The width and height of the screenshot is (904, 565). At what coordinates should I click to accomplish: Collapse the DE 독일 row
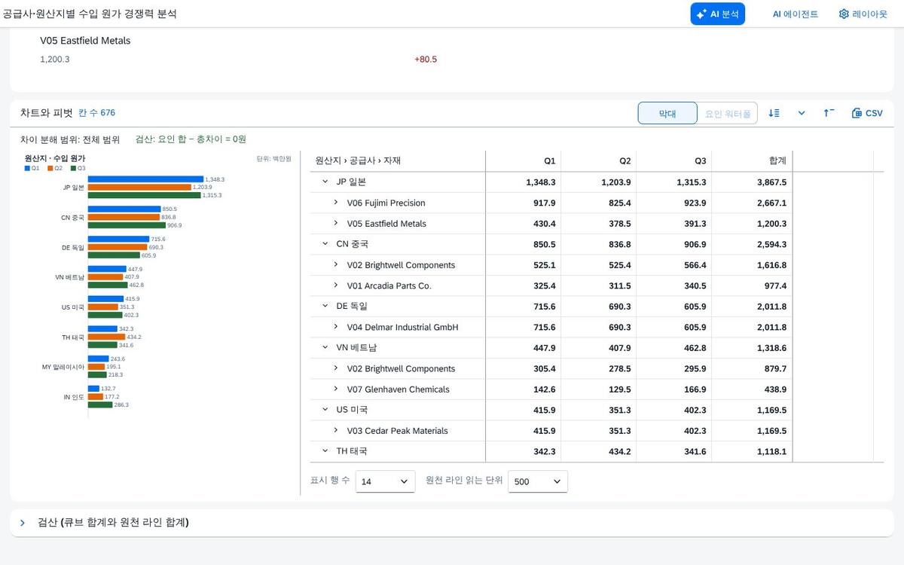point(325,307)
